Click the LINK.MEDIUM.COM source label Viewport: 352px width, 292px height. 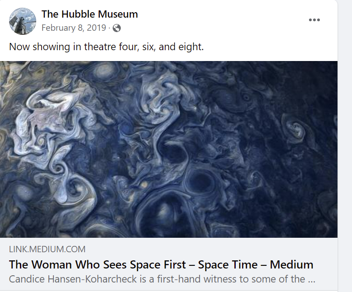point(47,249)
